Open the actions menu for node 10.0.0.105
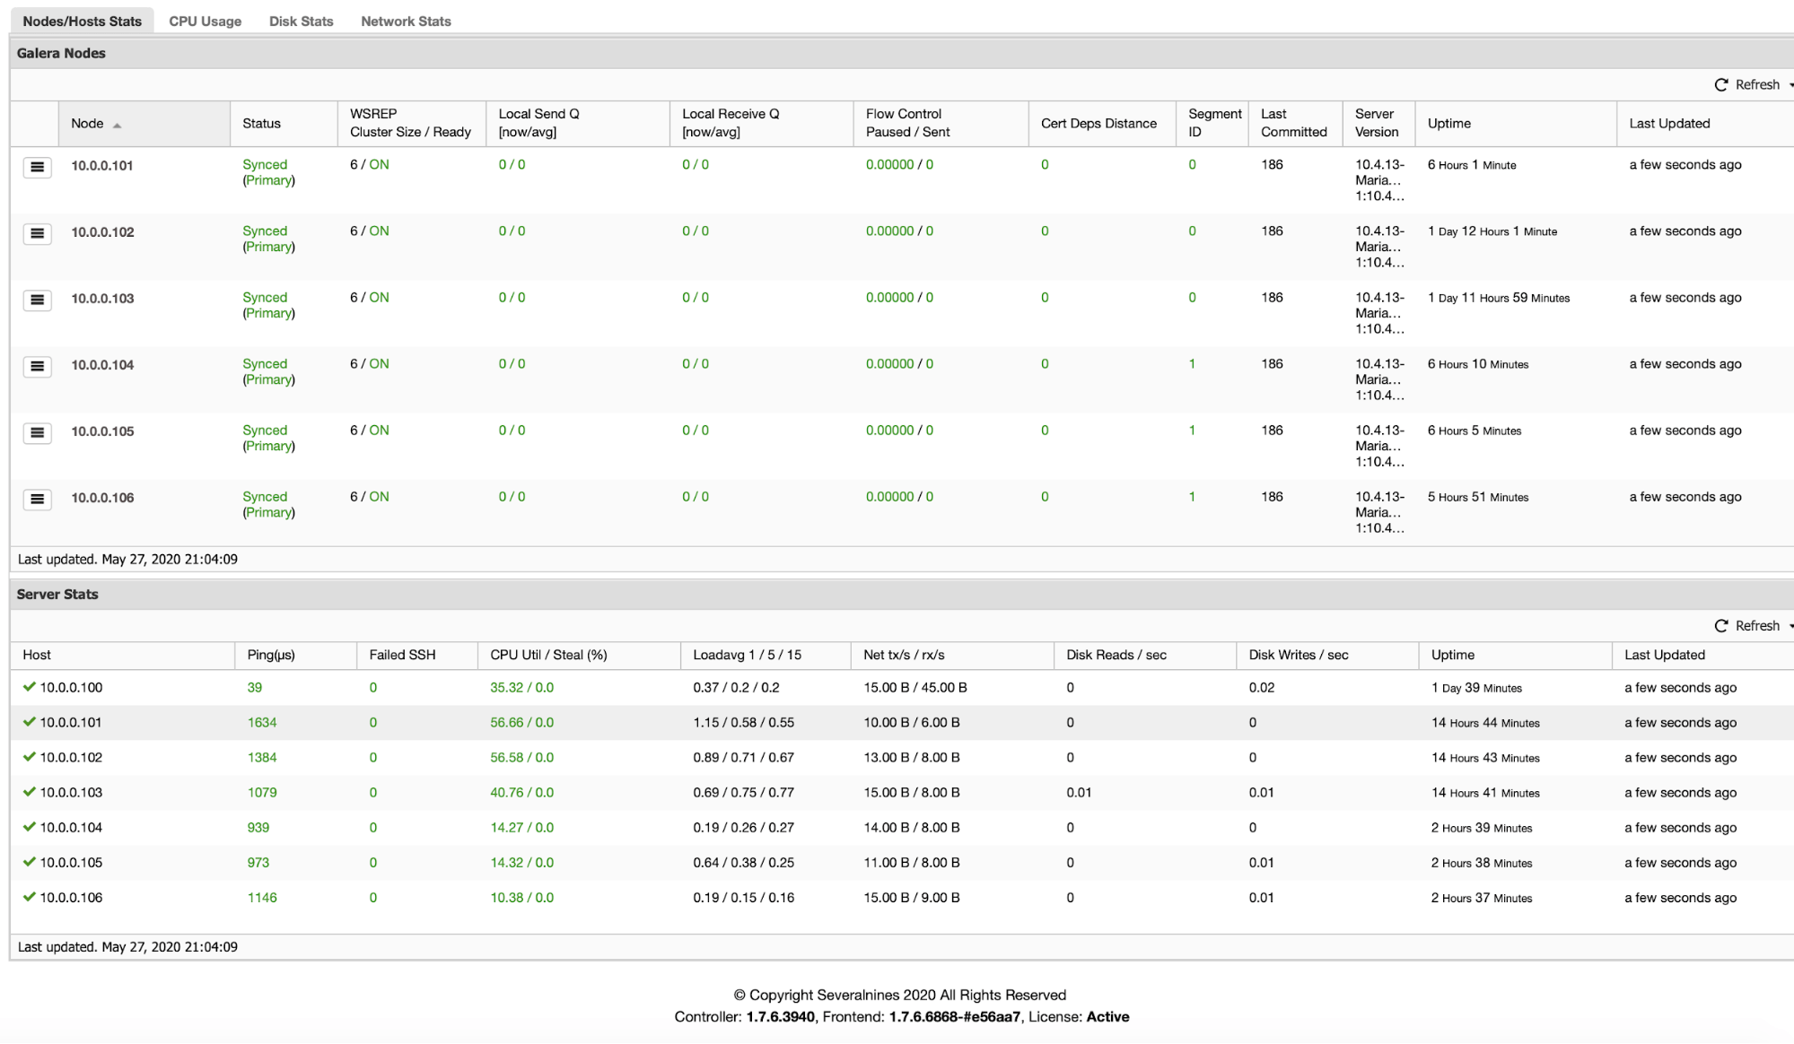This screenshot has width=1794, height=1044. tap(37, 432)
